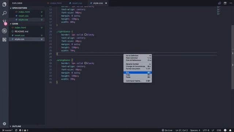Open Command Palette from context menu
Image resolution: width=234 pixels, height=132 pixels.
pyautogui.click(x=137, y=81)
